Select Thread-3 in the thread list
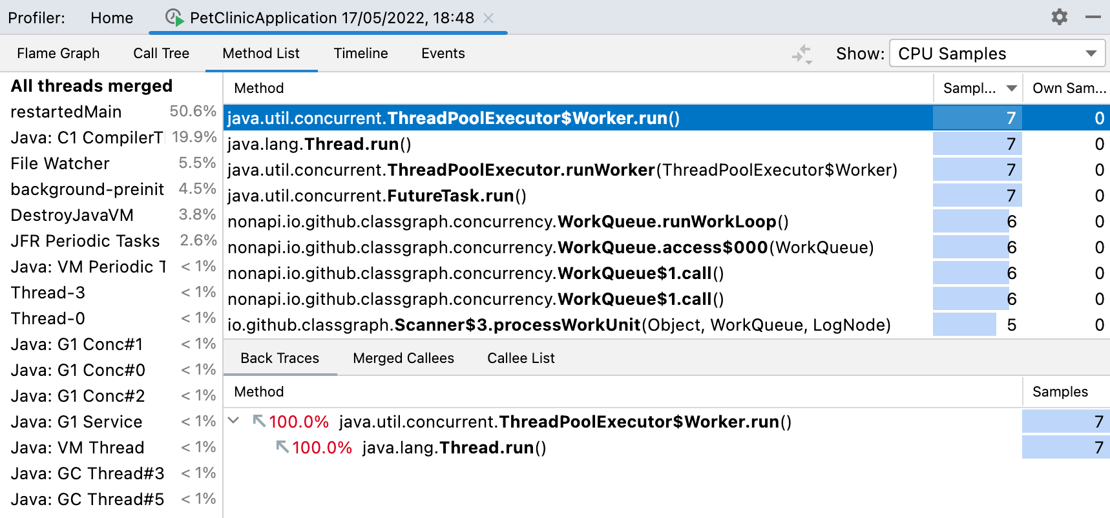1110x518 pixels. (111, 293)
